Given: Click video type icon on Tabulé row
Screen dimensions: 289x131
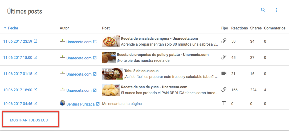Looking at the screenshot, I should pyautogui.click(x=224, y=73).
